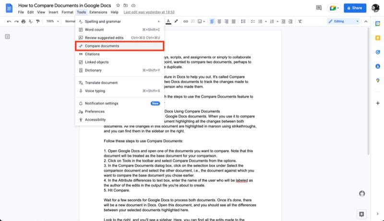Click the Add comment toolbar icon
The width and height of the screenshot is (384, 221).
193,22
